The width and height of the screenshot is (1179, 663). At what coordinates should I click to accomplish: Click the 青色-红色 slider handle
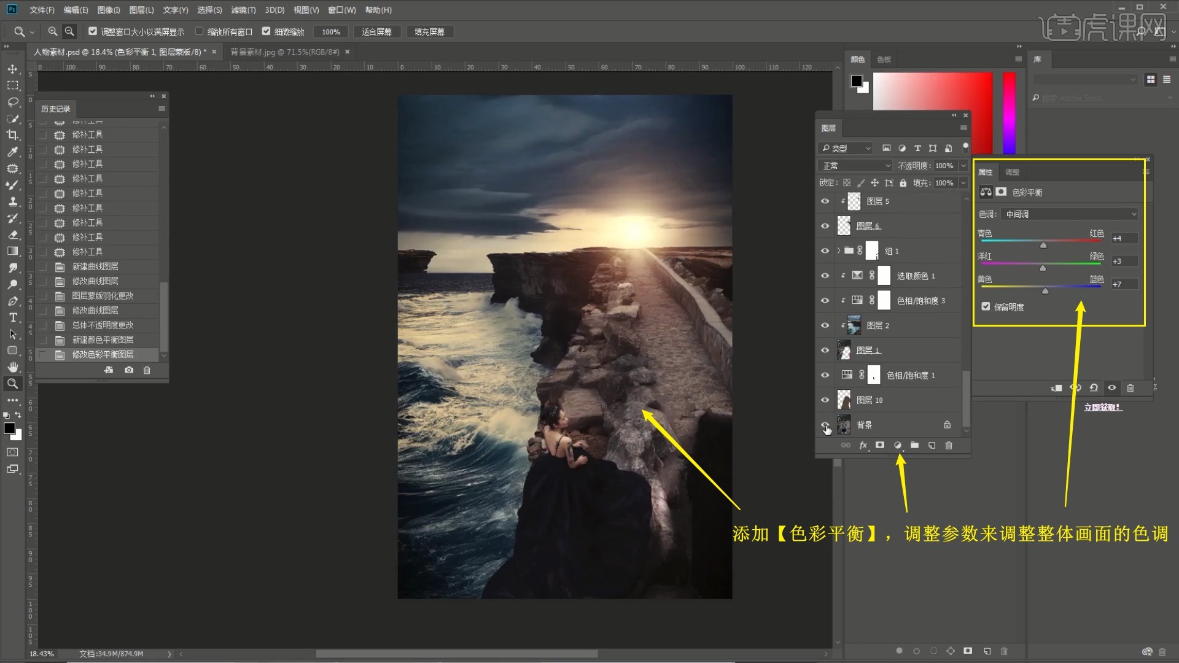tap(1043, 246)
